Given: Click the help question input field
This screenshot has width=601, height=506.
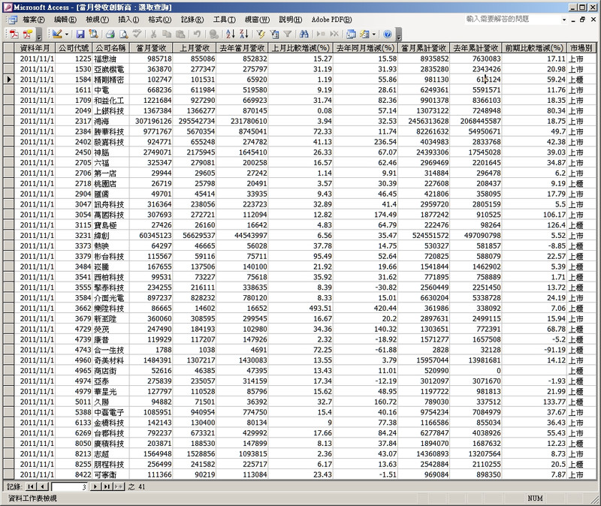Looking at the screenshot, I should click(512, 20).
